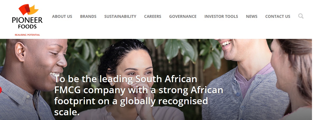This screenshot has width=317, height=120.
Task: Click the PIONEER FOODS wordmark
Action: (x=27, y=23)
